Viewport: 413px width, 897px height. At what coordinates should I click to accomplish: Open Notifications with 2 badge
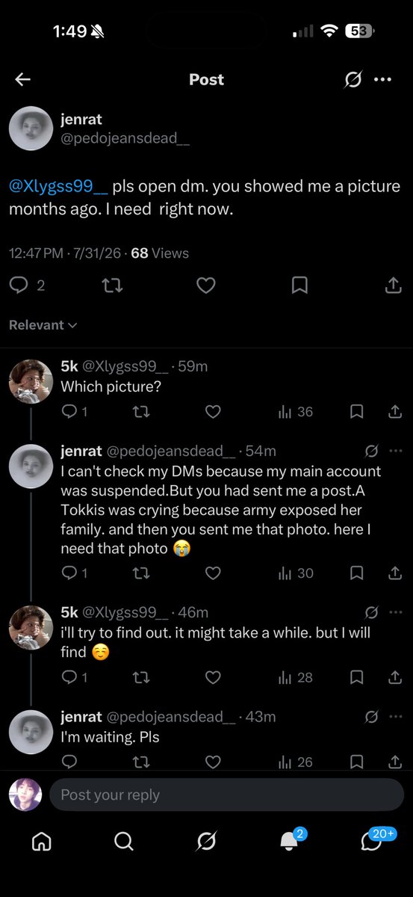(x=291, y=839)
